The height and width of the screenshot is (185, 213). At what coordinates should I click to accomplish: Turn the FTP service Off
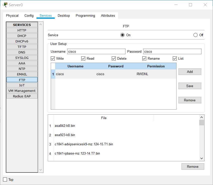click(195, 35)
